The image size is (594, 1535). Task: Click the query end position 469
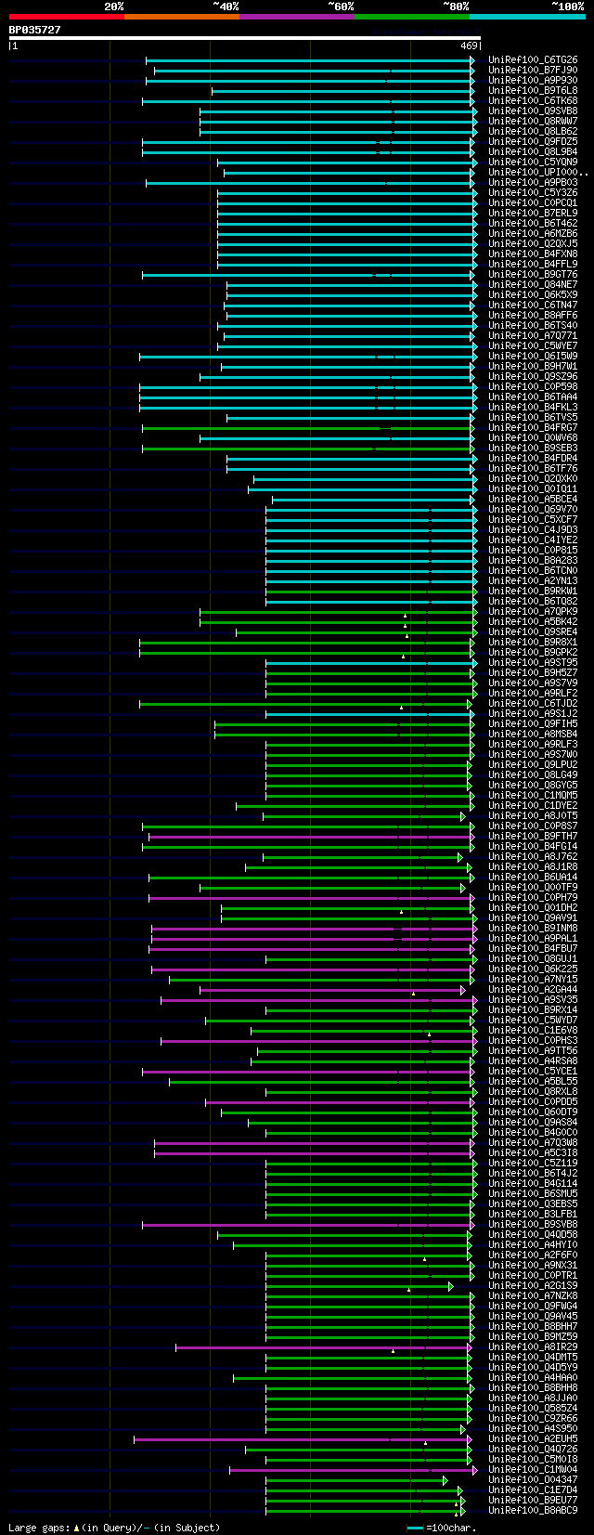click(468, 46)
